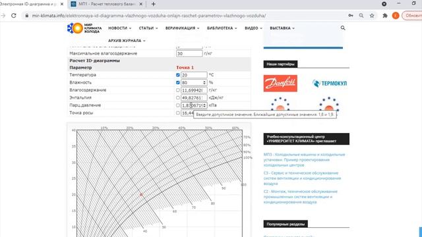Enable the Энтальпия checkbox

click(178, 97)
